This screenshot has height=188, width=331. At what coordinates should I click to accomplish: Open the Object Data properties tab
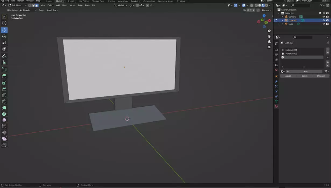[276, 101]
